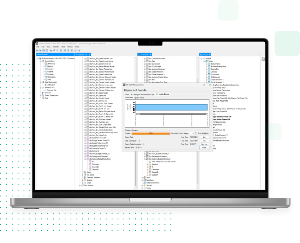Viewport: 300px width, 243px height.
Task: Click the Semantic Layer node icon
Action: coord(43,62)
